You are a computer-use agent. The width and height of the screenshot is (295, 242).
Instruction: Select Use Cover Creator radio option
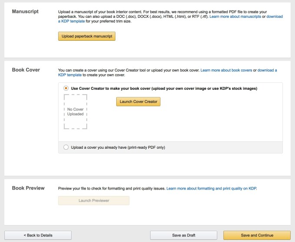click(66, 88)
